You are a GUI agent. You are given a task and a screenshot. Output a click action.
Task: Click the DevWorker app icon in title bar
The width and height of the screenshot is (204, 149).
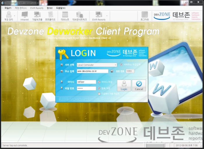[2, 3]
